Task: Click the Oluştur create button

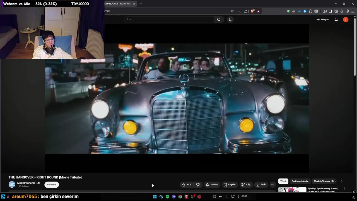Action: [322, 20]
